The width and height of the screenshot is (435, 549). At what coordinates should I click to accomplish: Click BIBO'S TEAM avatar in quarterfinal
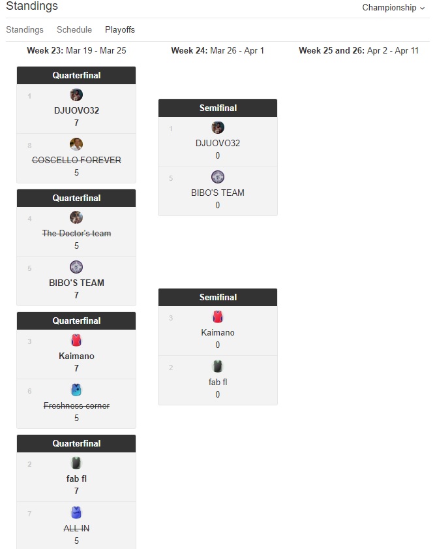pyautogui.click(x=76, y=267)
